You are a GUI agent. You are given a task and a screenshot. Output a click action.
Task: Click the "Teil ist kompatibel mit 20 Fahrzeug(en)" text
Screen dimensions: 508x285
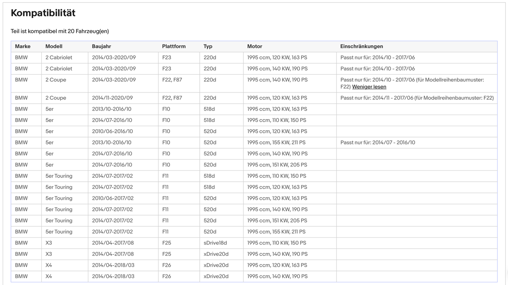(x=60, y=31)
